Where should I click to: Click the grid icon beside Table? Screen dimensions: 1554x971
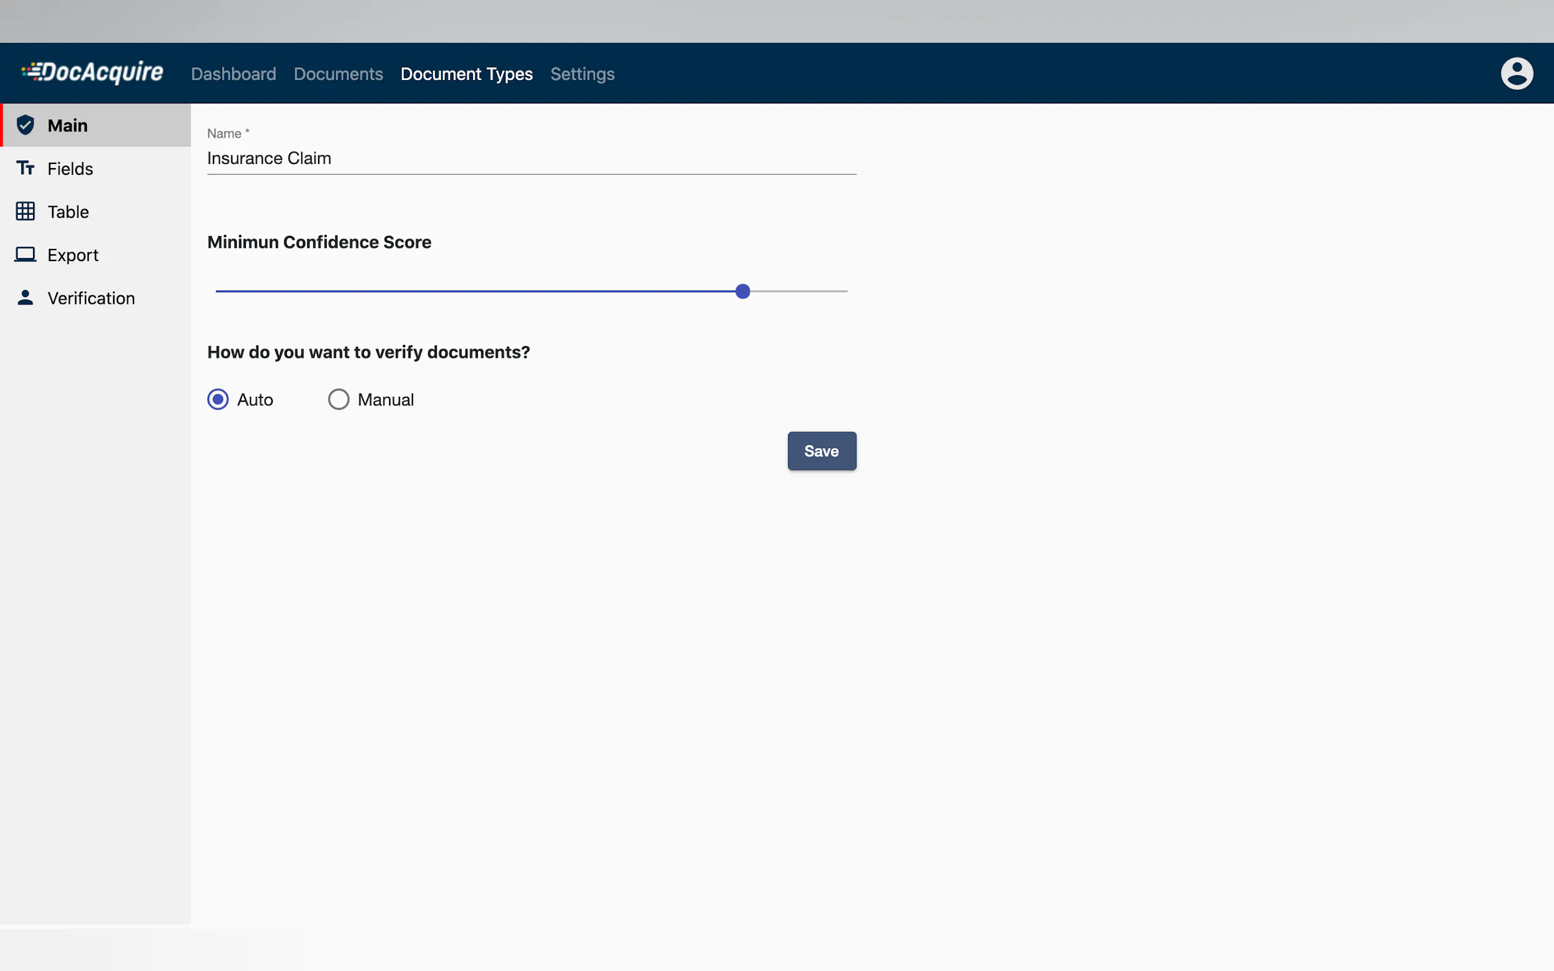(25, 212)
